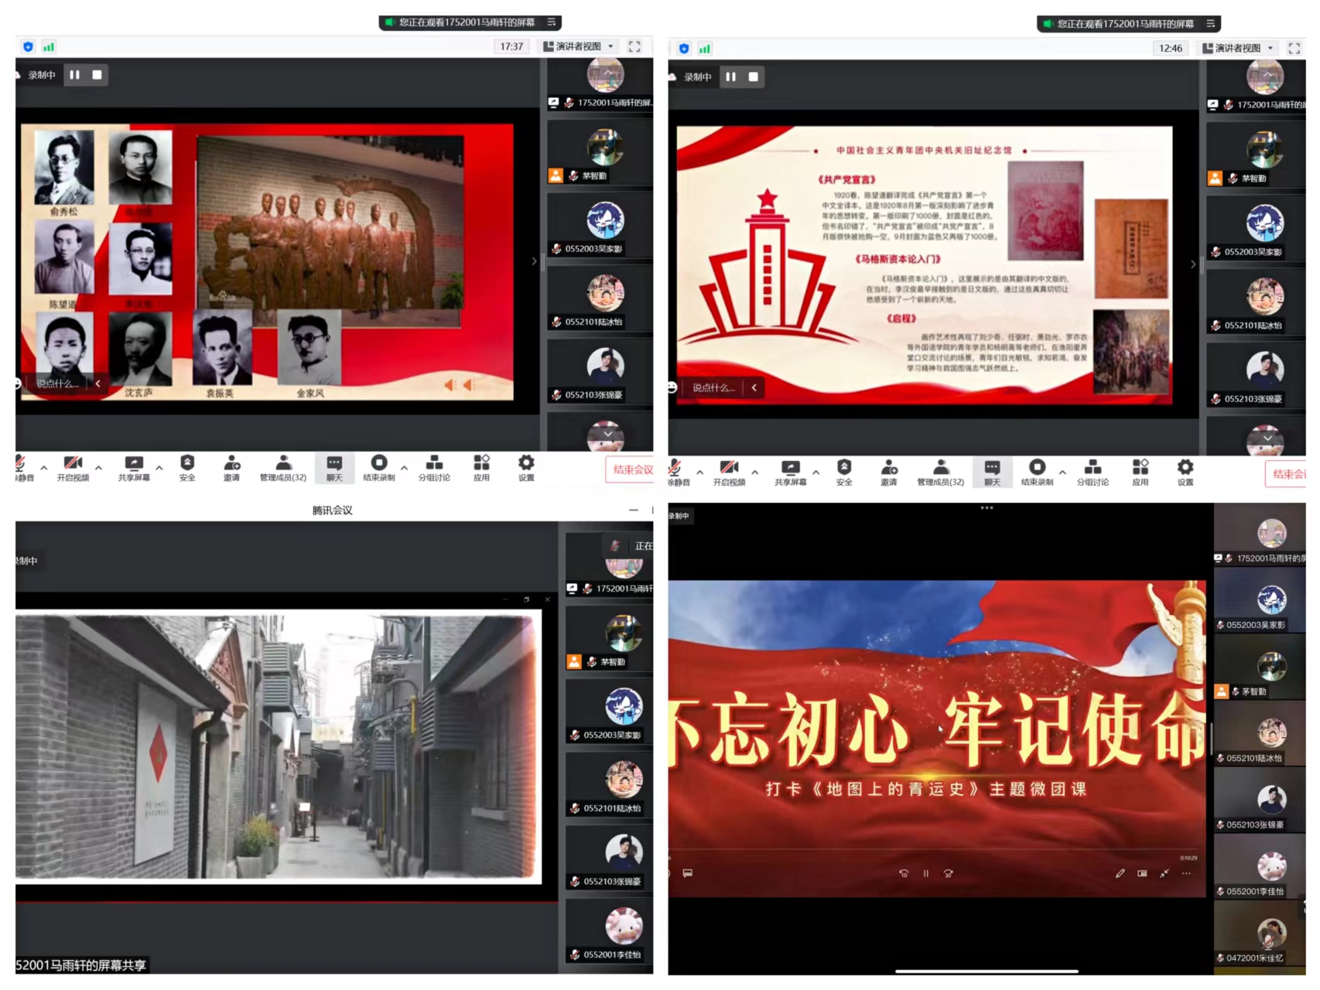Stop recording in the 12:46 meeting window
1320x990 pixels.
(753, 77)
